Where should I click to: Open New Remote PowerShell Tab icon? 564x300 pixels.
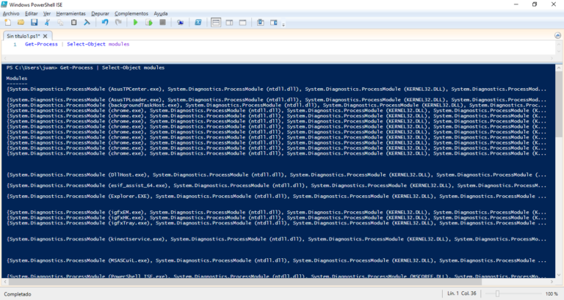(180, 22)
